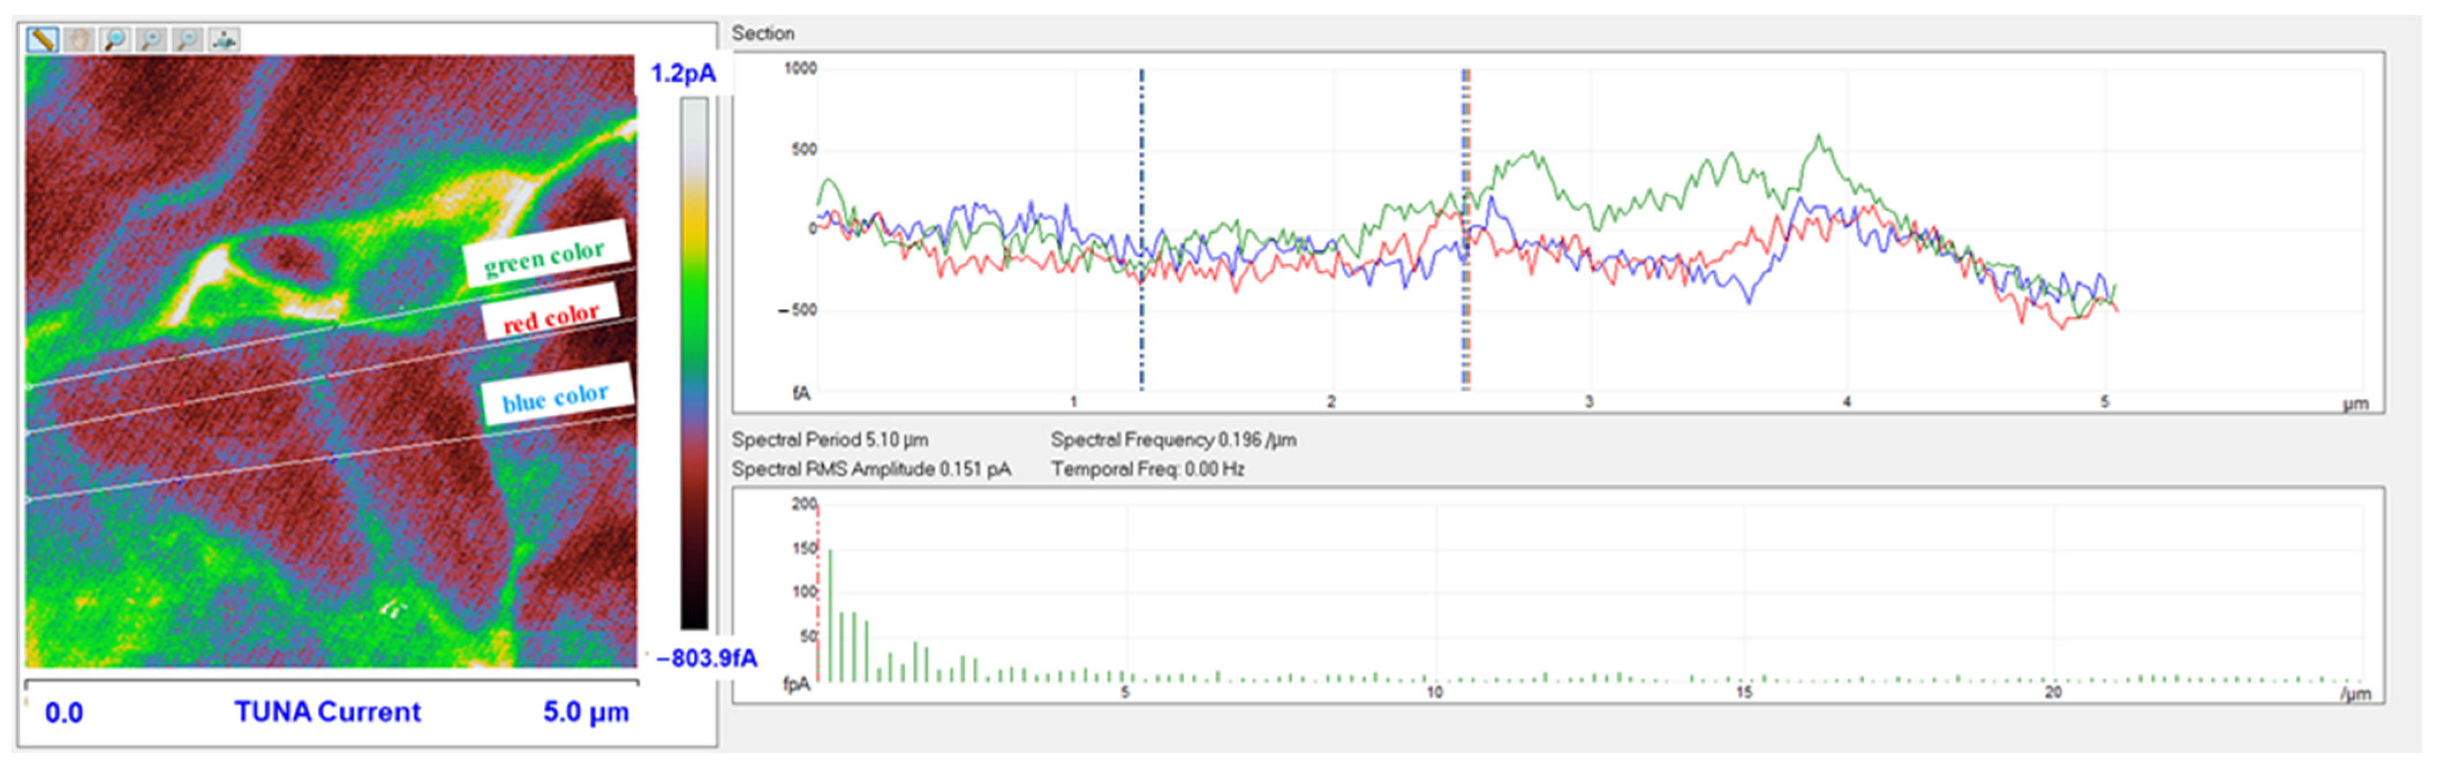This screenshot has height=770, width=2438.
Task: Click the green color section label
Action: [x=544, y=255]
